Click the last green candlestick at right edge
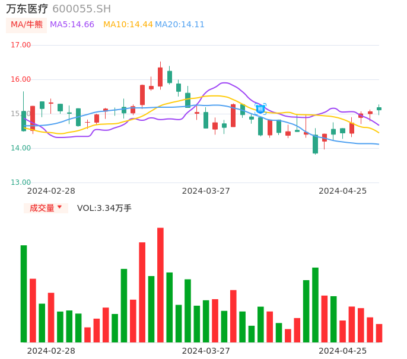The image size is (407, 359). click(x=379, y=109)
